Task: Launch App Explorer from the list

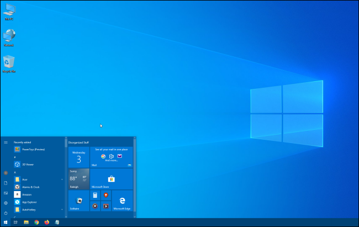Action: coord(29,203)
